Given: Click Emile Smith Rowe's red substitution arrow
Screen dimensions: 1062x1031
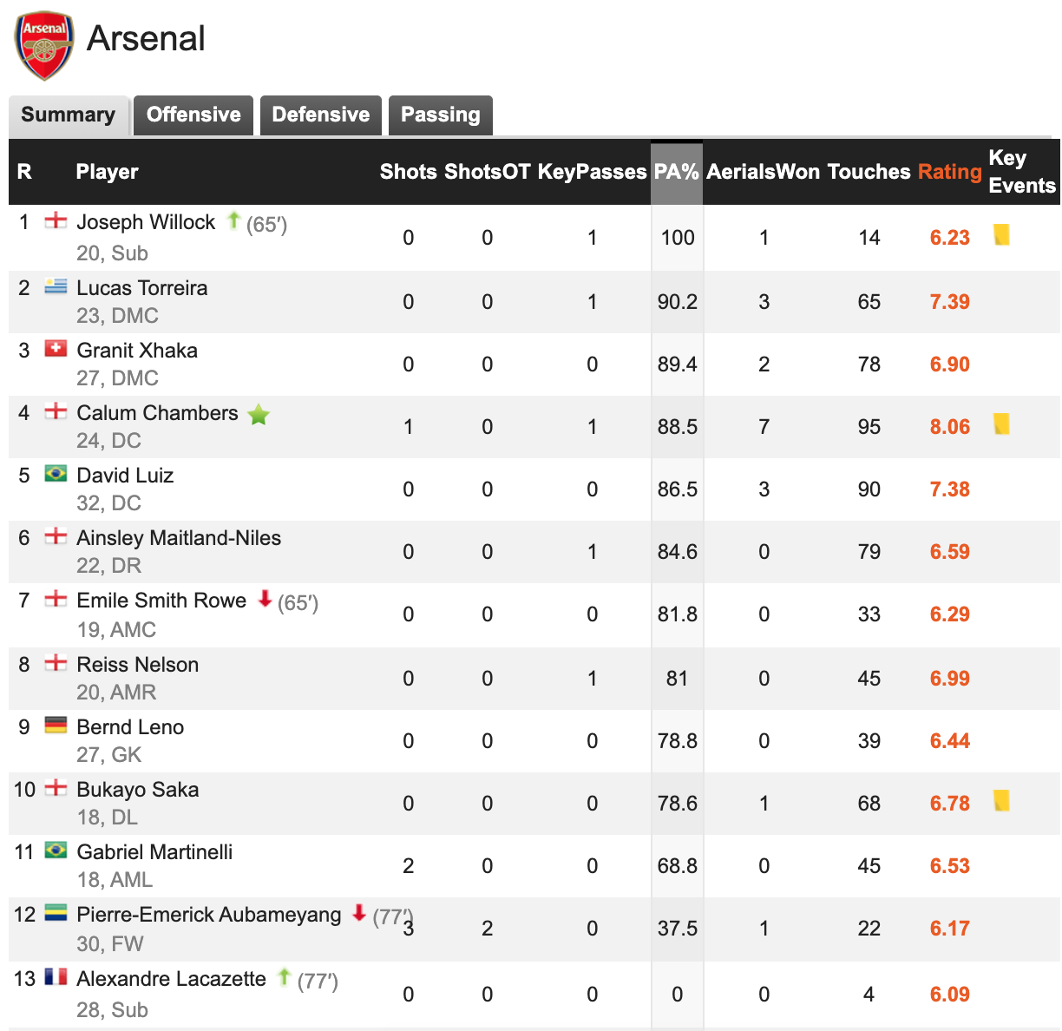Looking at the screenshot, I should coord(265,599).
